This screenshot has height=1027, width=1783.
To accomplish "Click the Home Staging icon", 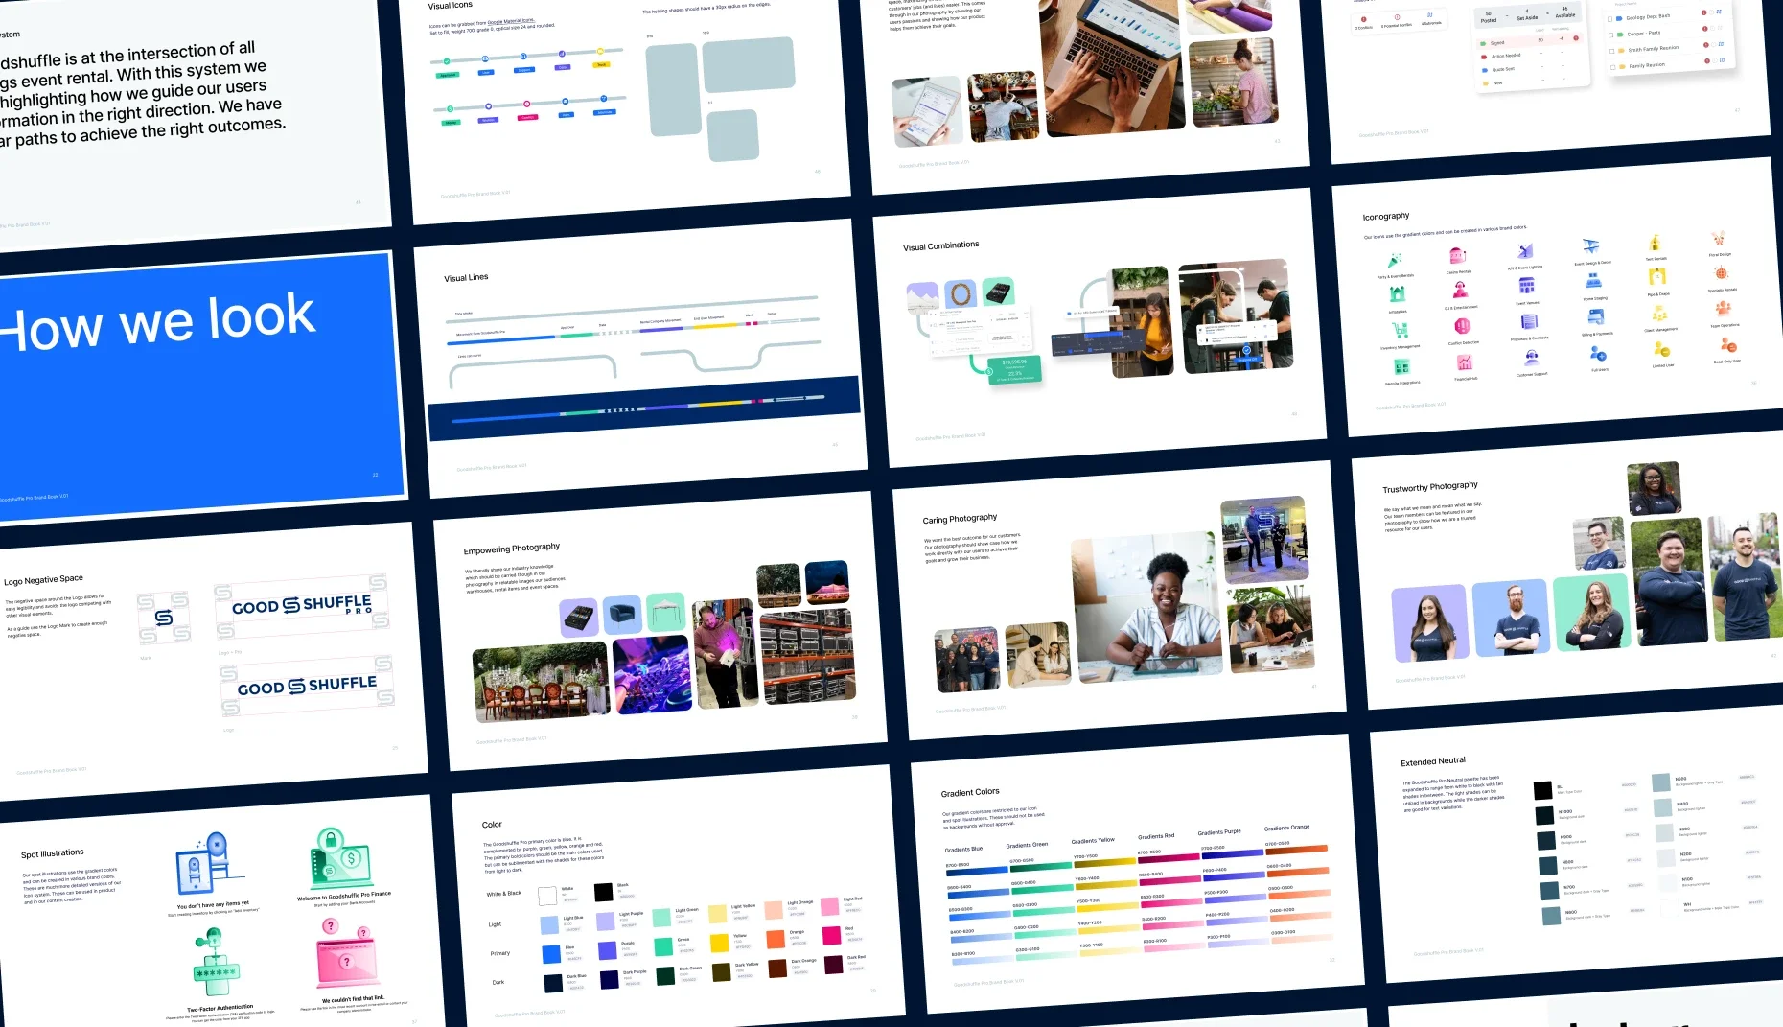I will (1593, 281).
